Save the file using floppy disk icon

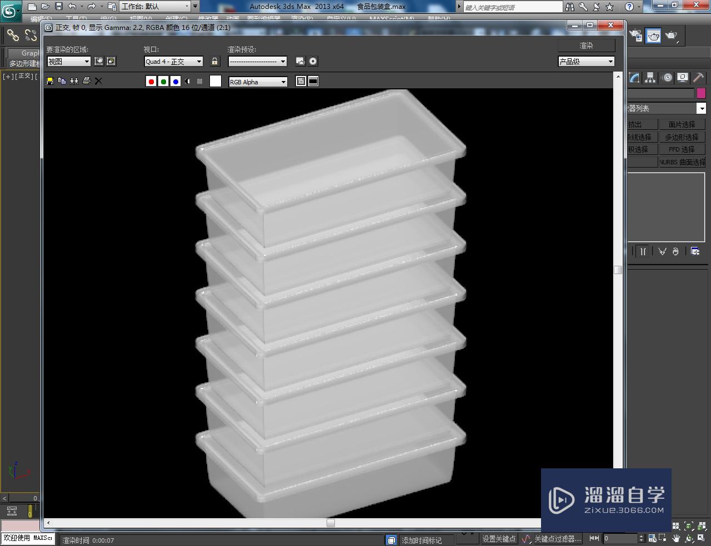tap(59, 7)
